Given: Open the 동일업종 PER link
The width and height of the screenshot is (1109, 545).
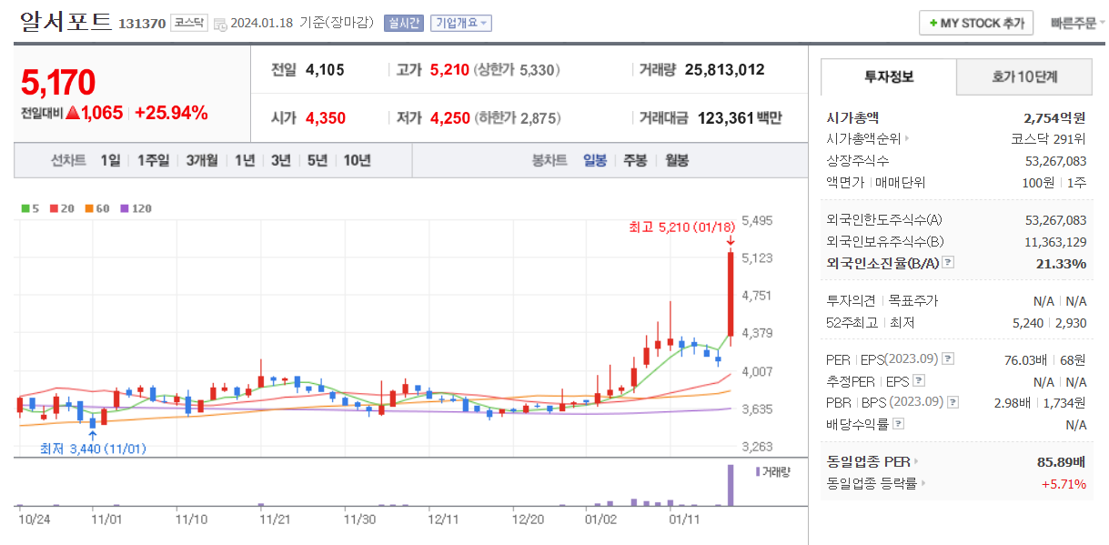Looking at the screenshot, I should (872, 461).
